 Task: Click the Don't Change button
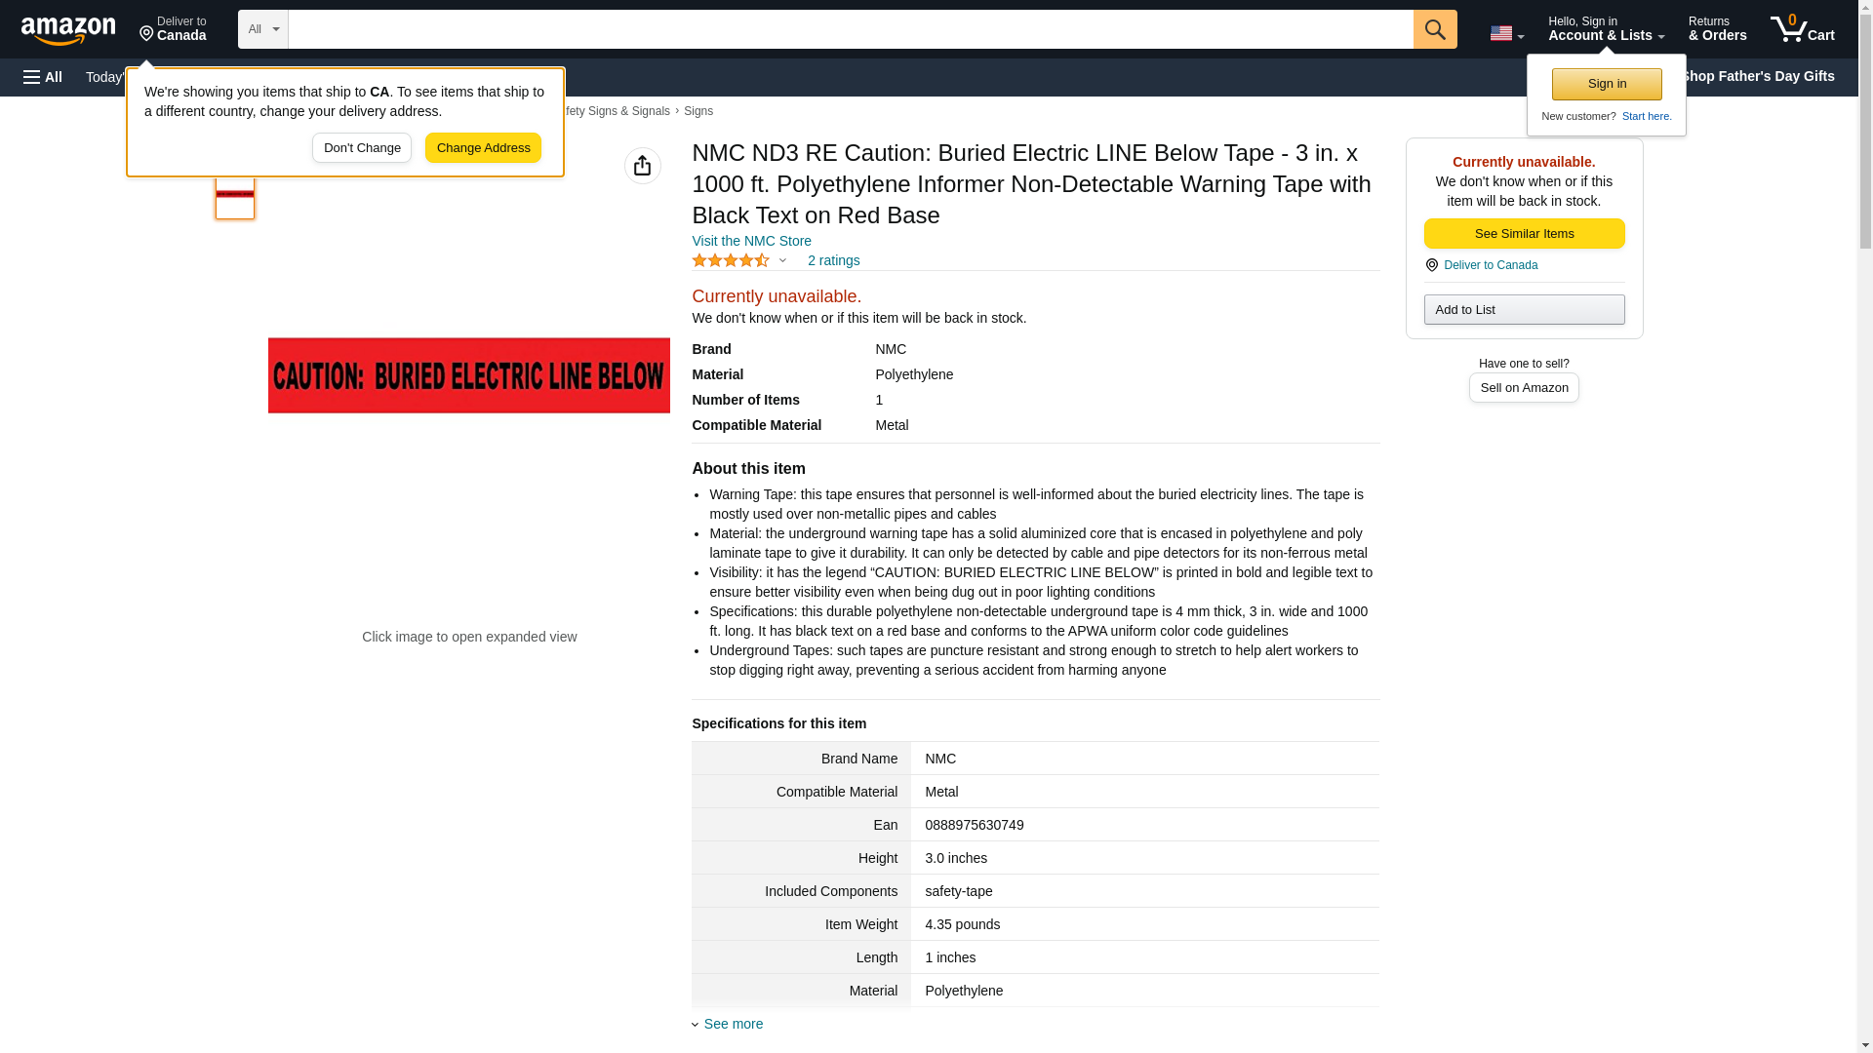361,148
